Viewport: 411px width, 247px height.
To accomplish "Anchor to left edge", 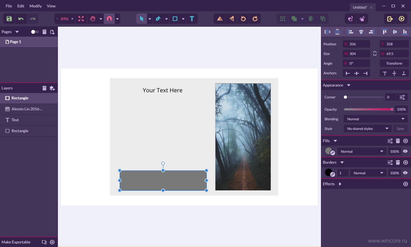I will tap(348, 73).
